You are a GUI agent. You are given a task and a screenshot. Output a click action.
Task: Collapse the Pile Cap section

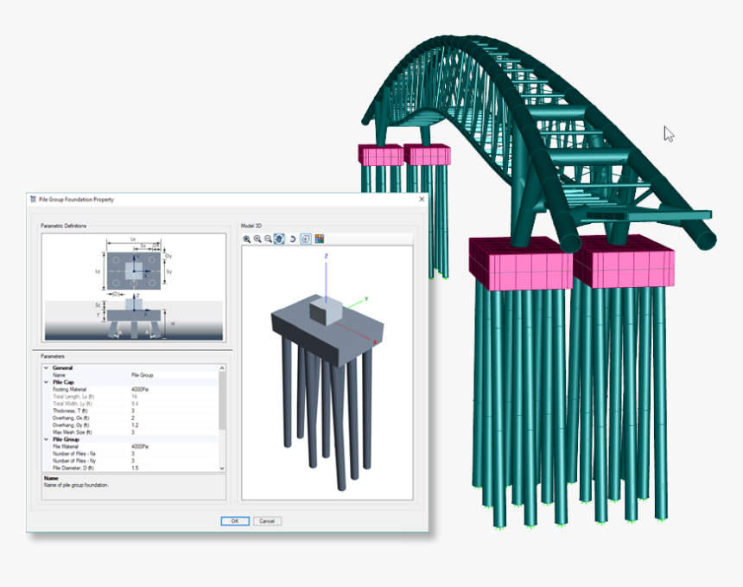pos(48,382)
